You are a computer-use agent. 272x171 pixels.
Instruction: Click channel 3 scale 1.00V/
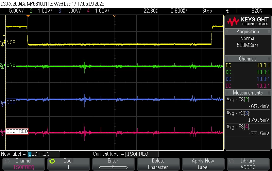pyautogui.click(x=73, y=11)
